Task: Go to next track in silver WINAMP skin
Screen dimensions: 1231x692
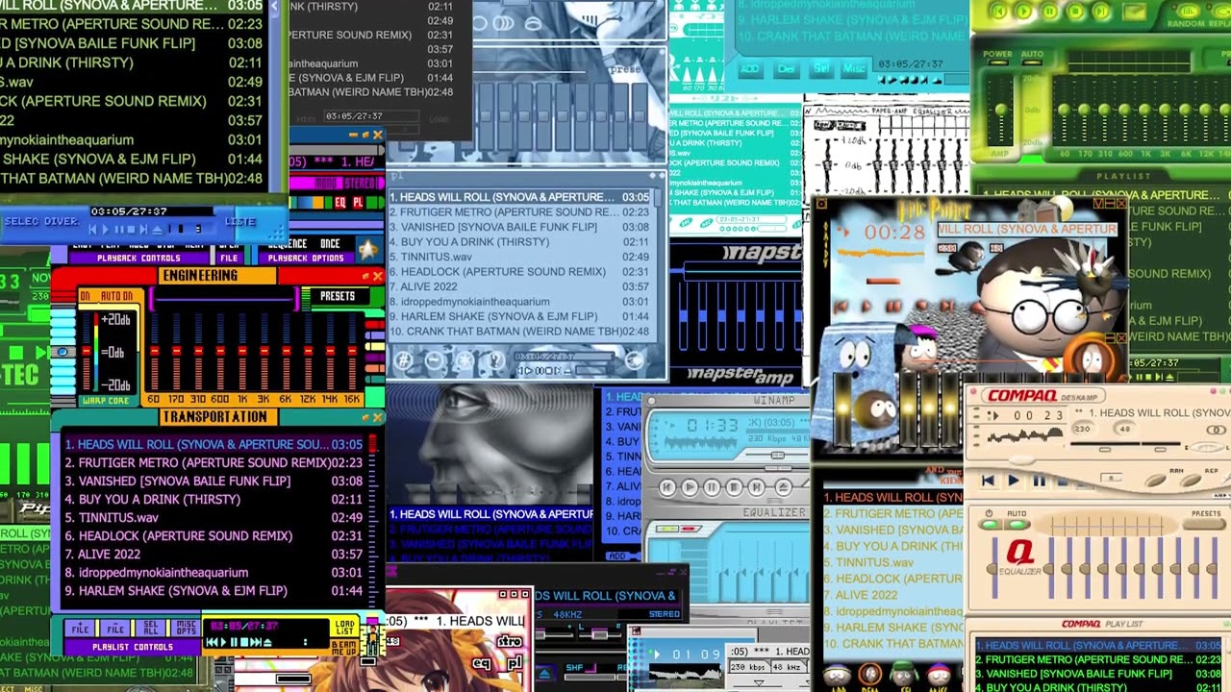Action: point(757,487)
